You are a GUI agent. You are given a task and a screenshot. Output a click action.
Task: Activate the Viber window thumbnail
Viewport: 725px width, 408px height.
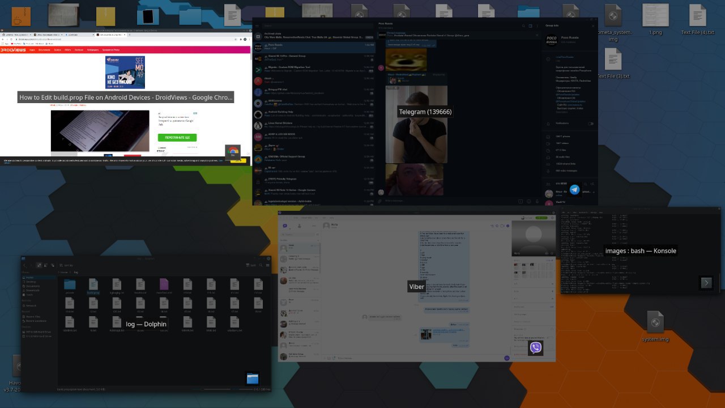pos(416,287)
